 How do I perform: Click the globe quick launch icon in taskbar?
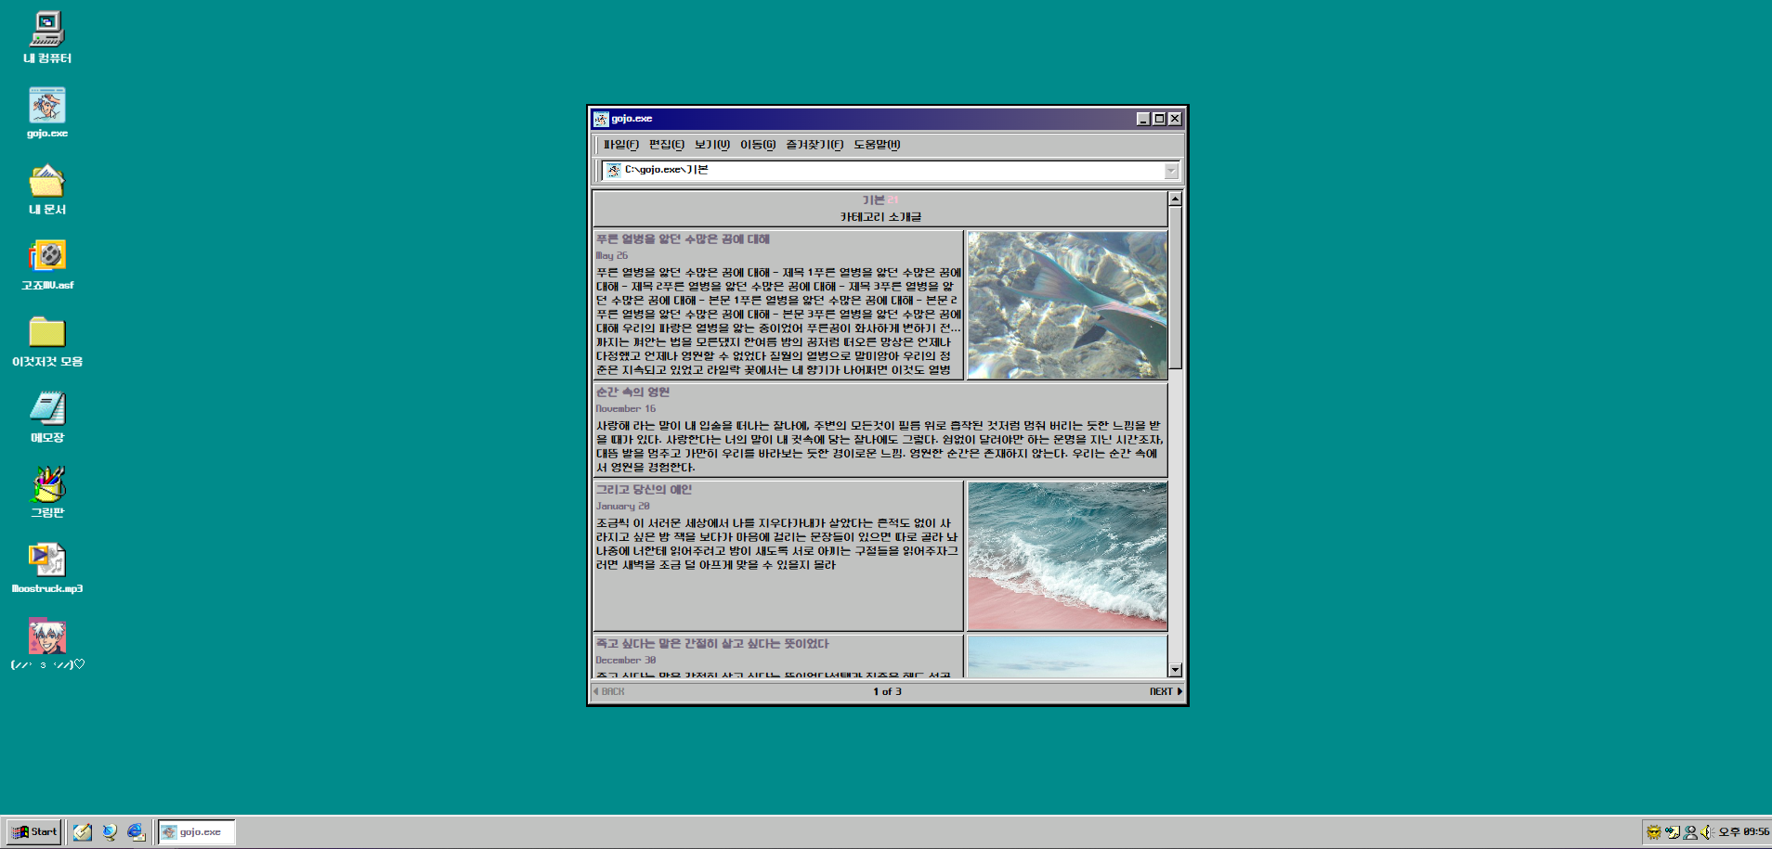click(x=110, y=832)
